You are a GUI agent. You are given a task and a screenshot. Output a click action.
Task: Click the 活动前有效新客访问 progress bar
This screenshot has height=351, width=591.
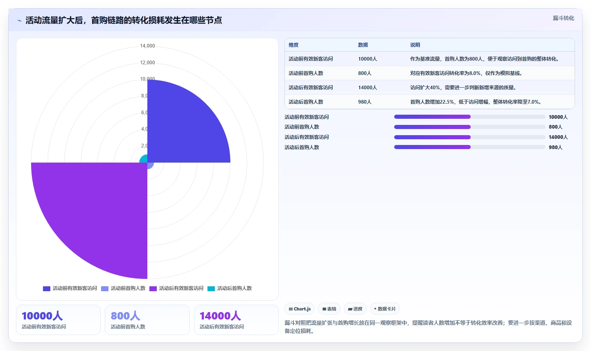tap(469, 117)
